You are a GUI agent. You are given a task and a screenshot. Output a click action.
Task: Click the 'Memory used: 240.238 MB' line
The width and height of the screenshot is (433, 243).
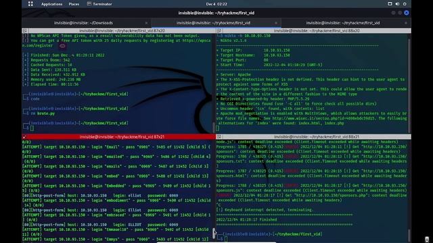[52, 80]
